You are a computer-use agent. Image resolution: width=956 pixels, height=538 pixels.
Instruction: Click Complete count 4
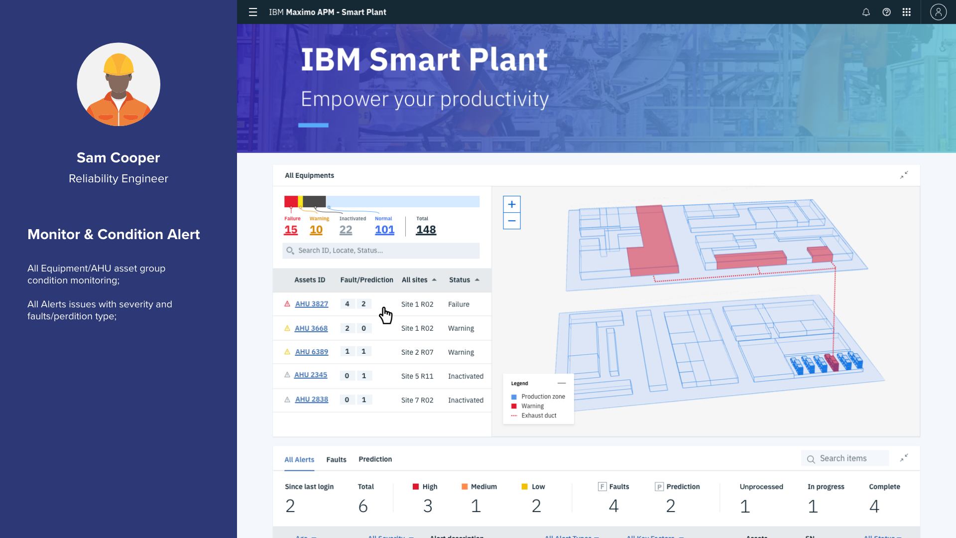tap(874, 506)
